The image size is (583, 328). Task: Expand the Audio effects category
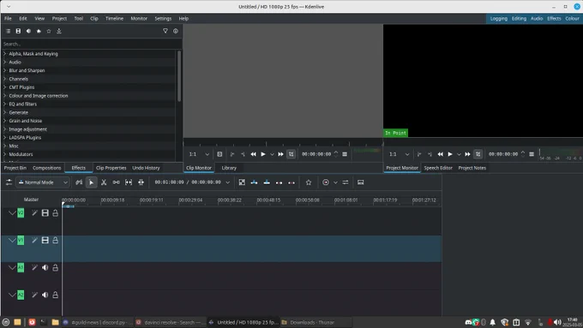tap(5, 62)
